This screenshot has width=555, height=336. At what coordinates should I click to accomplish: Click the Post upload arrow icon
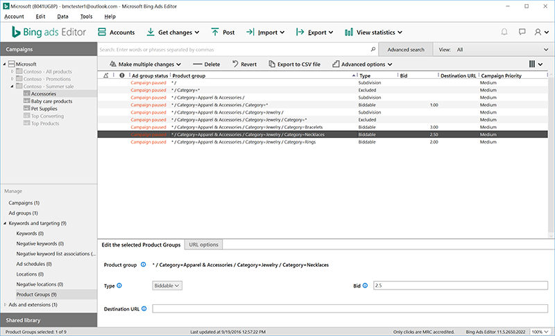tap(215, 32)
